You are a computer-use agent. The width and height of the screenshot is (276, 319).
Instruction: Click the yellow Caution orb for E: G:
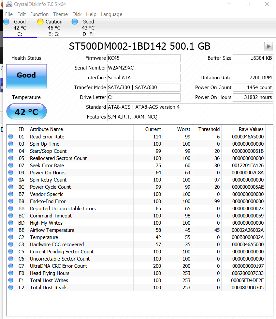point(40,22)
